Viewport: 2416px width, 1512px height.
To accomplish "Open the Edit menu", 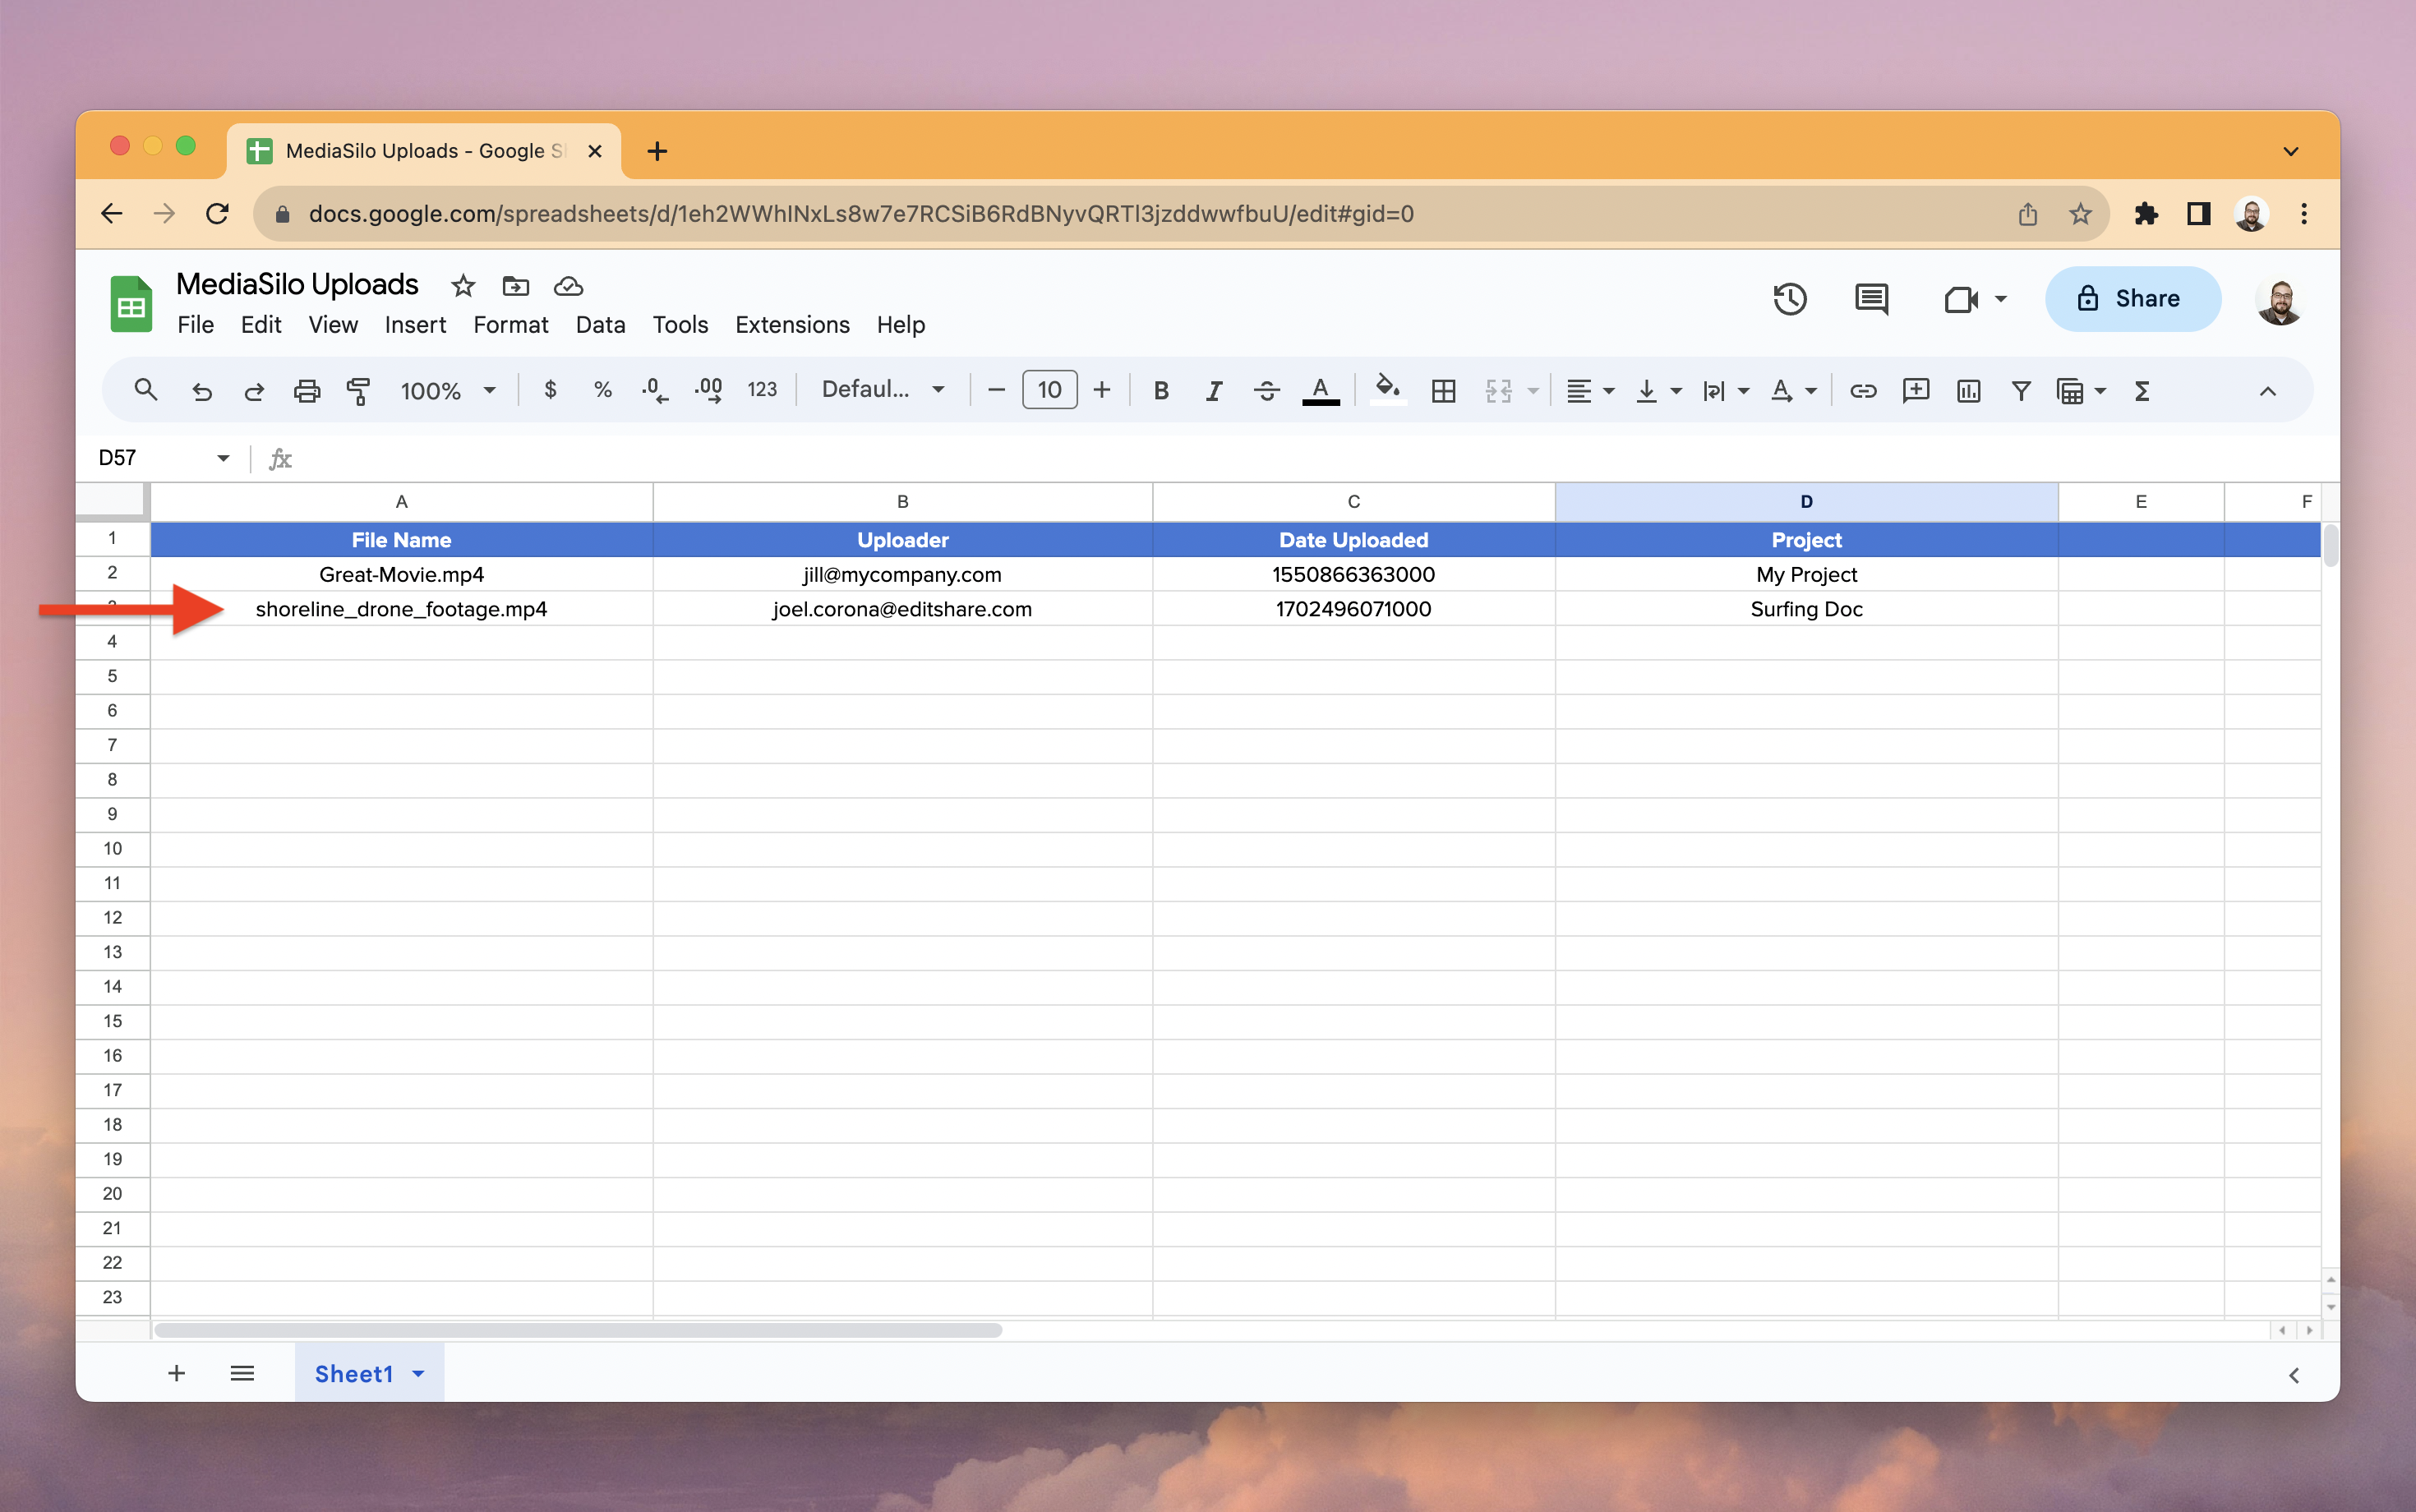I will coord(261,325).
